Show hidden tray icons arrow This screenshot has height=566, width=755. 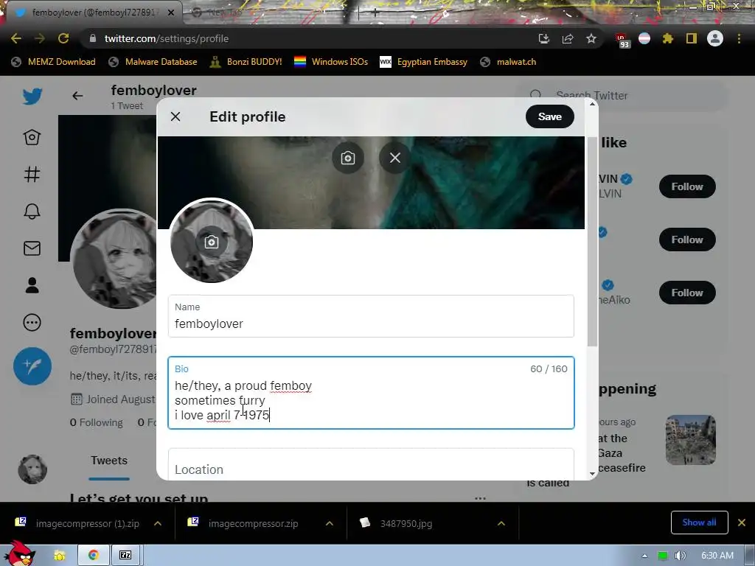644,556
